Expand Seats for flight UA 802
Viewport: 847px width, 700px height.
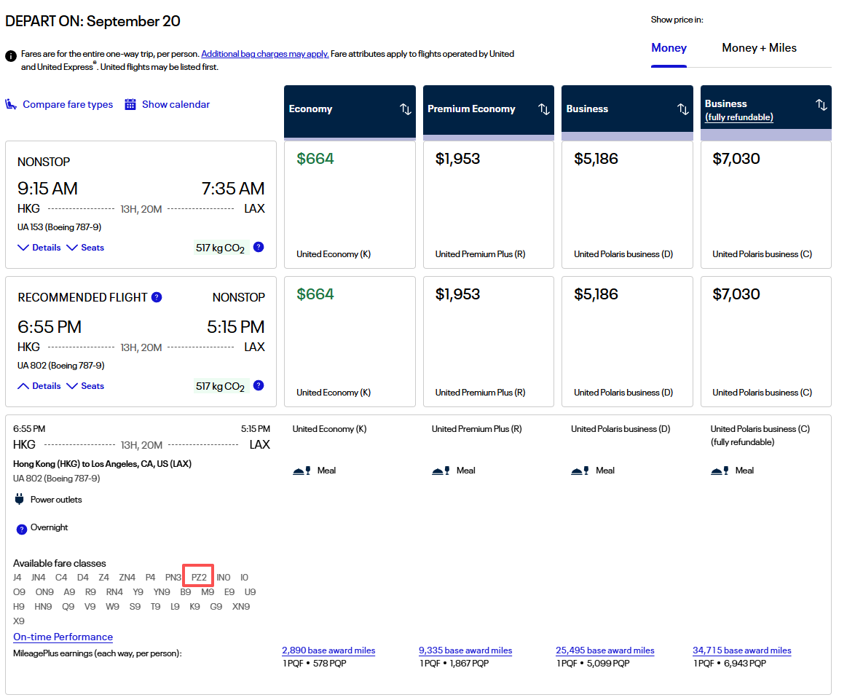point(85,385)
